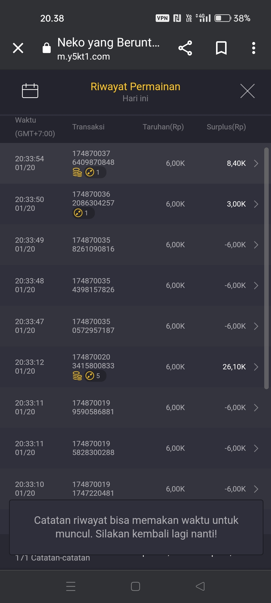Open transaction 1748700358261090816 entry
This screenshot has width=271, height=603.
[x=93, y=244]
